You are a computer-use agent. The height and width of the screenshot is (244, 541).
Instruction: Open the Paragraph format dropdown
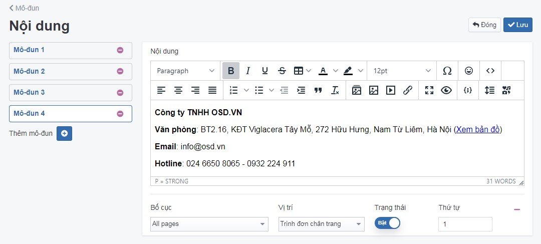185,71
